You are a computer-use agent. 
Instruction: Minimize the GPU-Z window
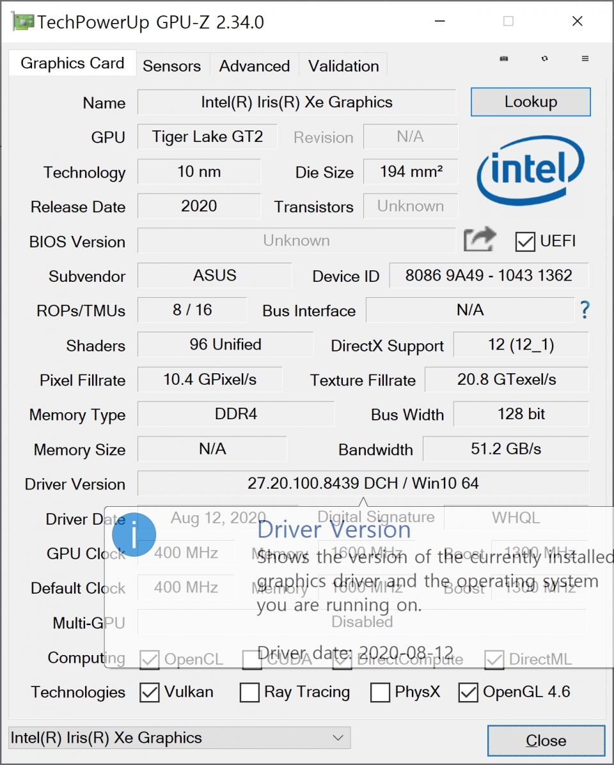pos(440,22)
